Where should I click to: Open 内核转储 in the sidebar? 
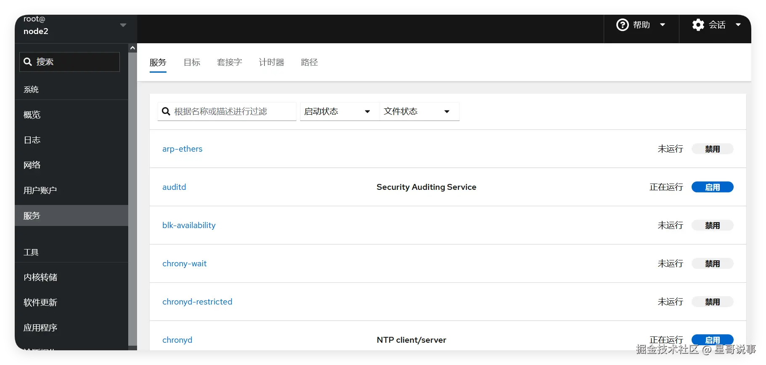(x=71, y=277)
